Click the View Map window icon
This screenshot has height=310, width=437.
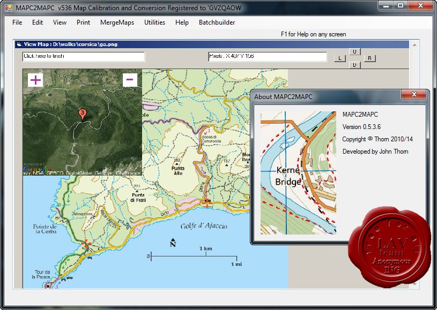tap(19, 44)
